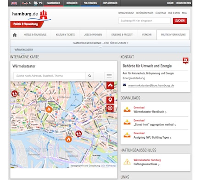
Task: Click Hamburgs Energiewende breadcrumb bar
Action: coord(100,43)
